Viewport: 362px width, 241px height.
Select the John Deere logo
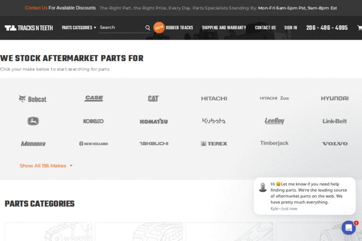[x=33, y=121]
